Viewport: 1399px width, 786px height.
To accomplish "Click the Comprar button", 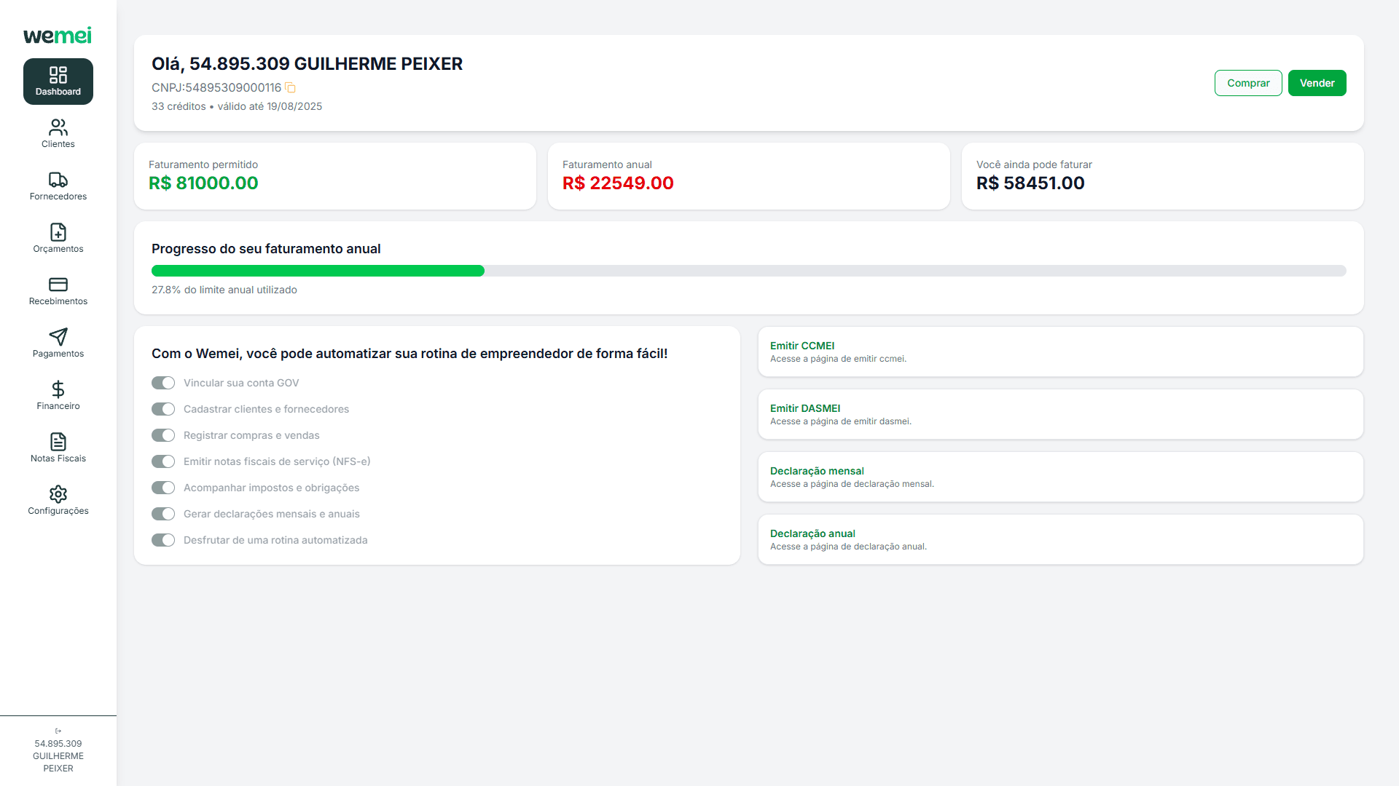I will click(x=1248, y=83).
